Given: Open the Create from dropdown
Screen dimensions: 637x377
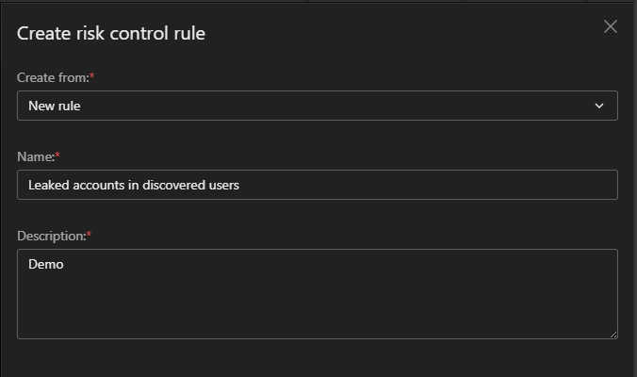Looking at the screenshot, I should coord(317,106).
